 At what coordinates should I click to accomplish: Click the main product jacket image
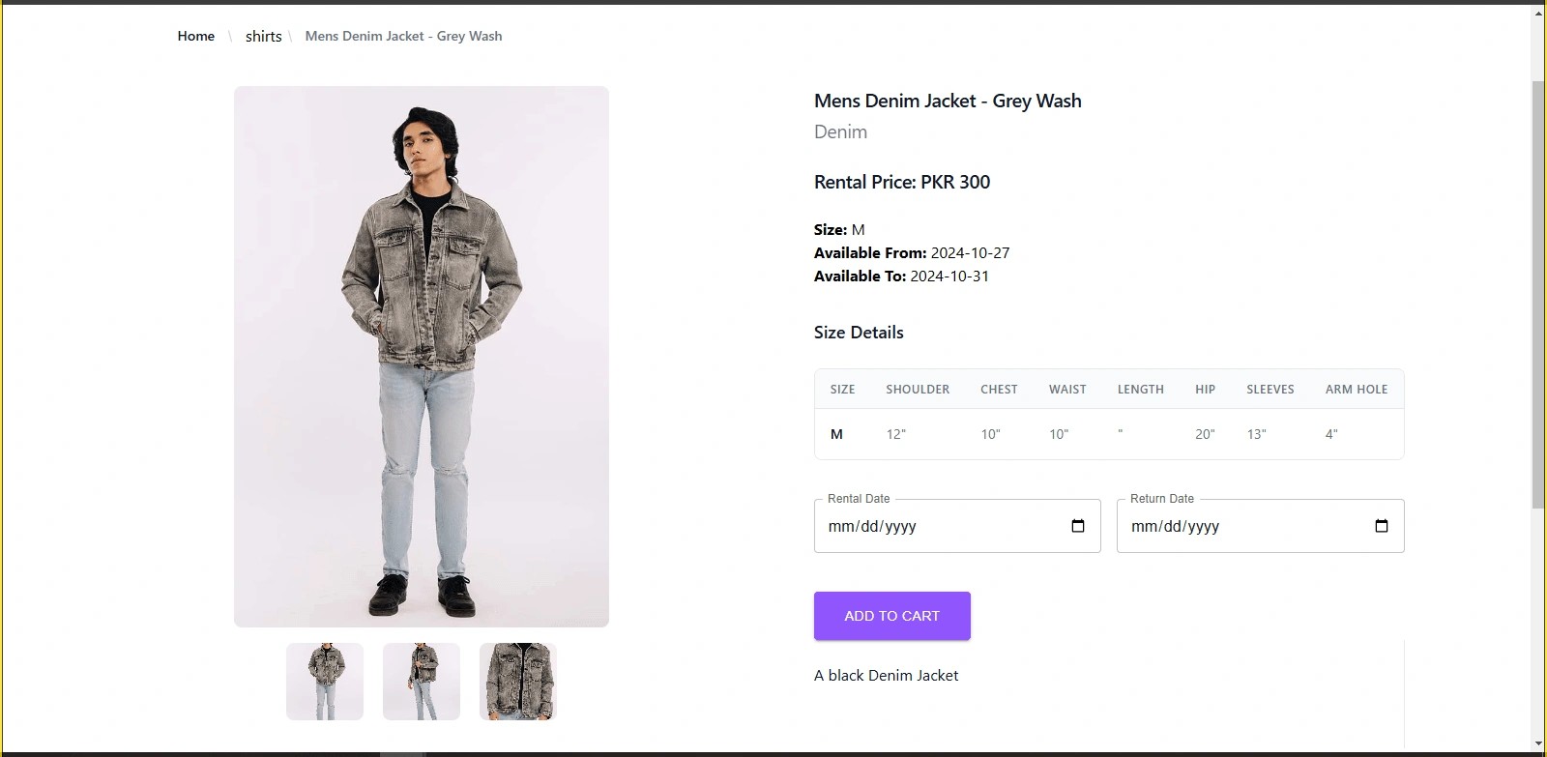coord(422,356)
